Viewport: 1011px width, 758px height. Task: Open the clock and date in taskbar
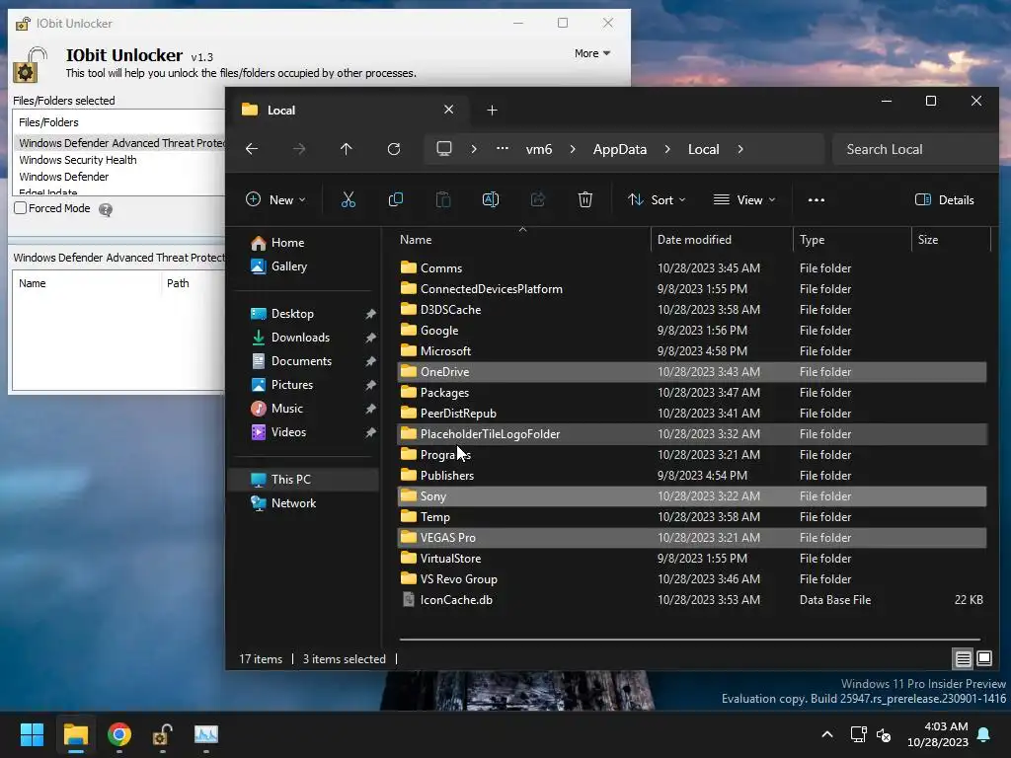[938, 734]
